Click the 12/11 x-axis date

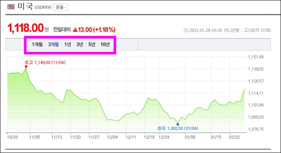tap(130, 137)
